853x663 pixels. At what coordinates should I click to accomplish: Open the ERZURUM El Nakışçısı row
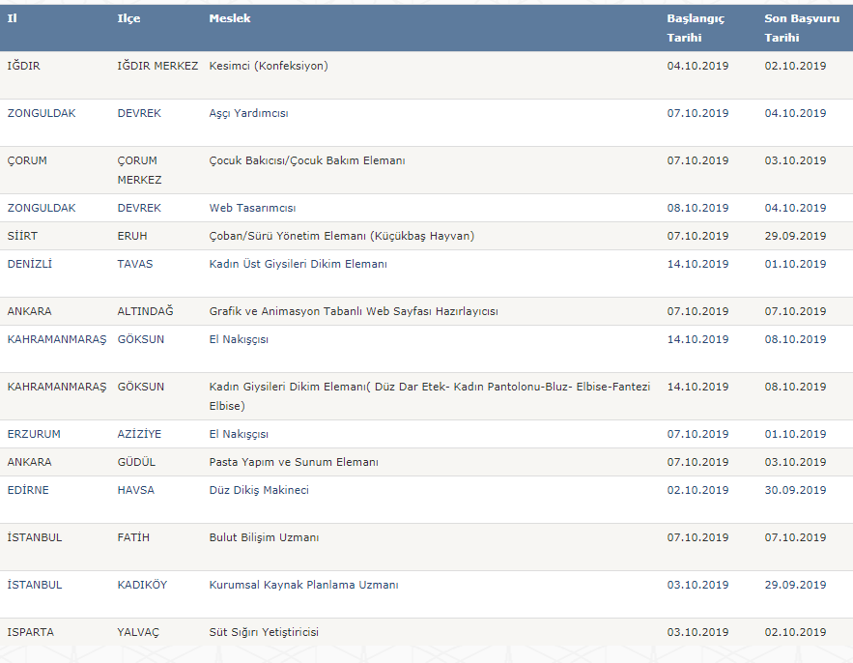click(427, 434)
